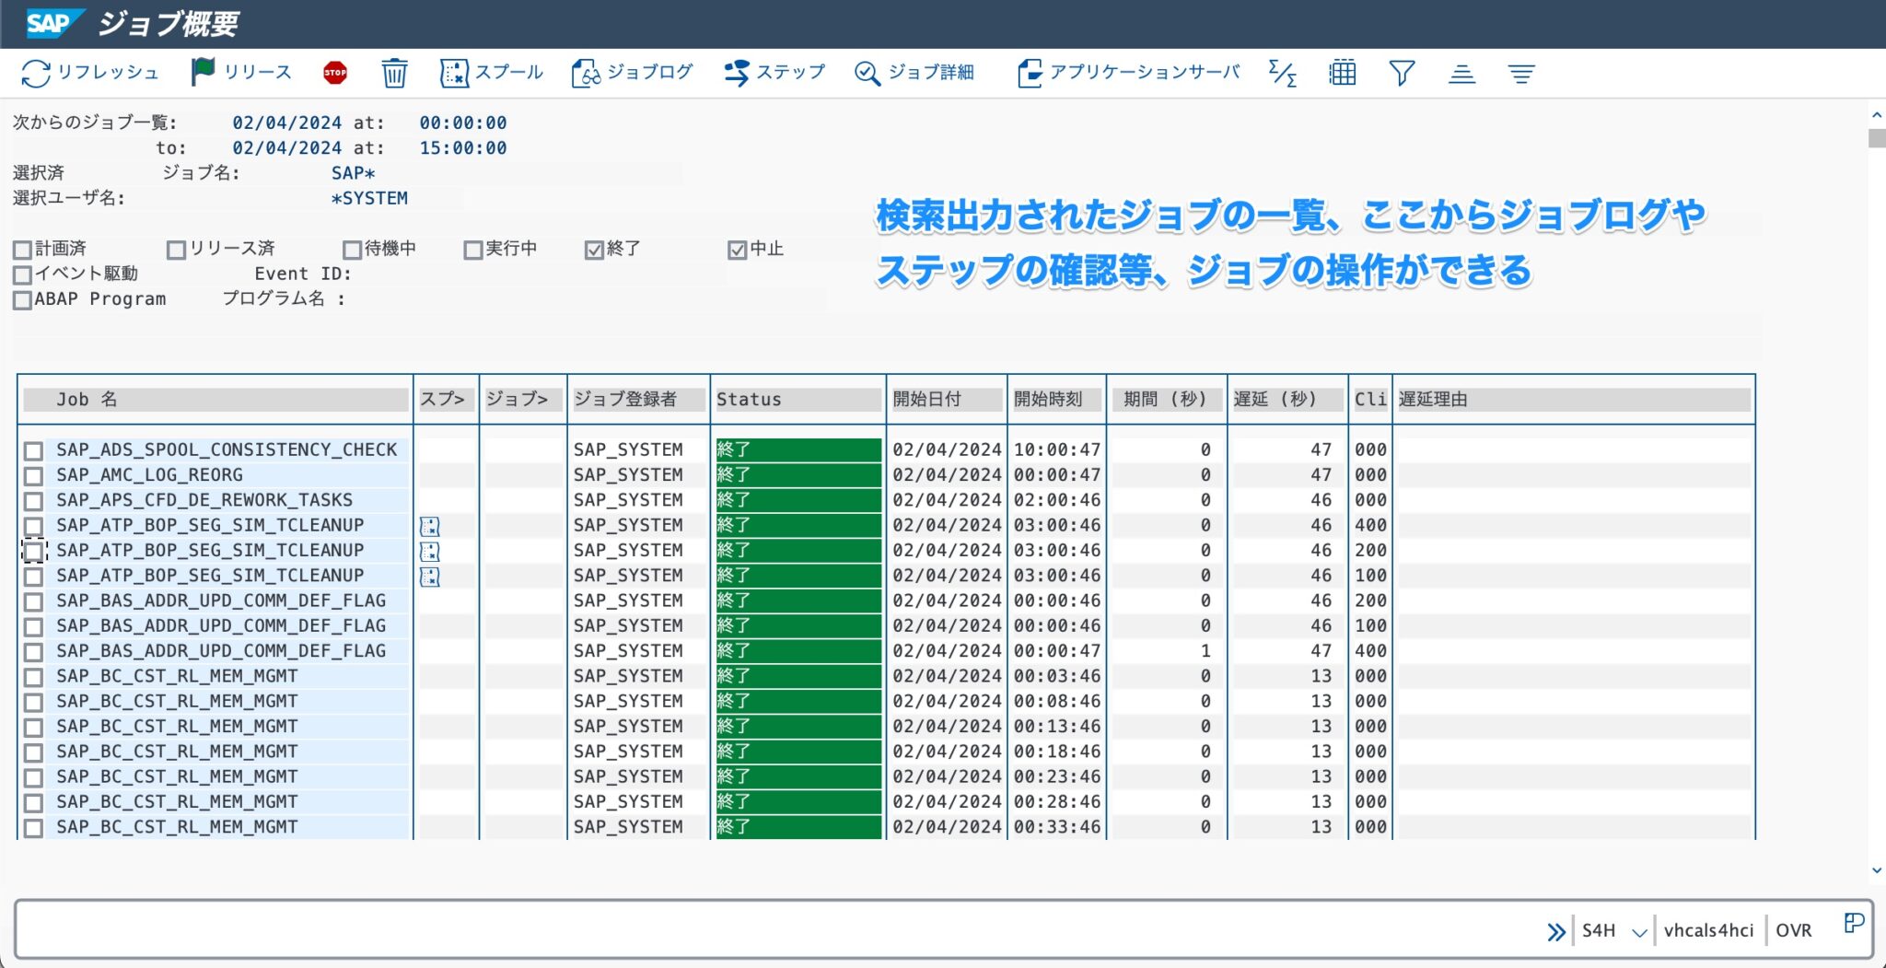
Task: Uncheck the 終了 status checkbox
Action: (593, 249)
